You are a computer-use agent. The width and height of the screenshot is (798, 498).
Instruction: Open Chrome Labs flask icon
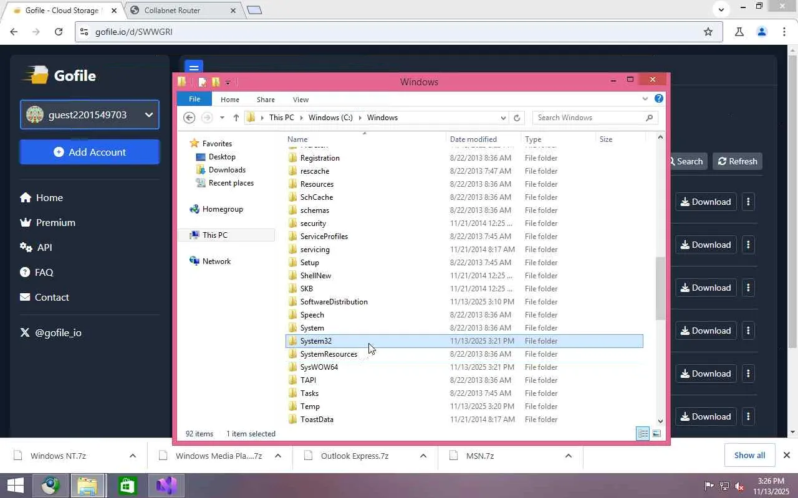[x=739, y=32]
